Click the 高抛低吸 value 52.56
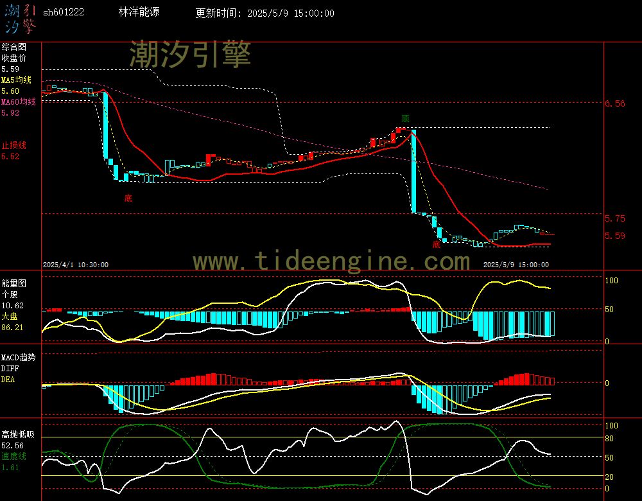 pos(12,446)
